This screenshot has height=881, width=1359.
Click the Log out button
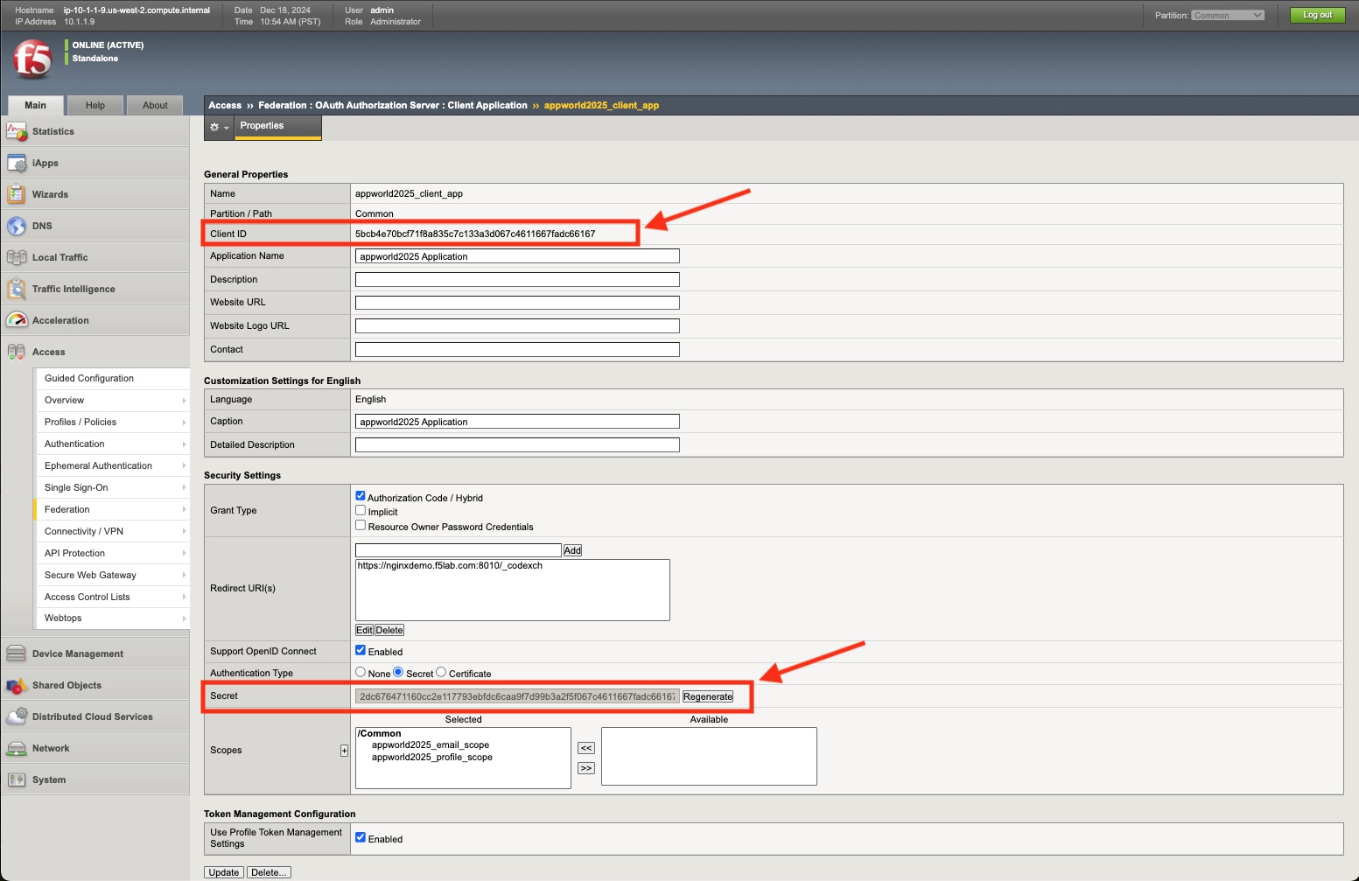1317,15
